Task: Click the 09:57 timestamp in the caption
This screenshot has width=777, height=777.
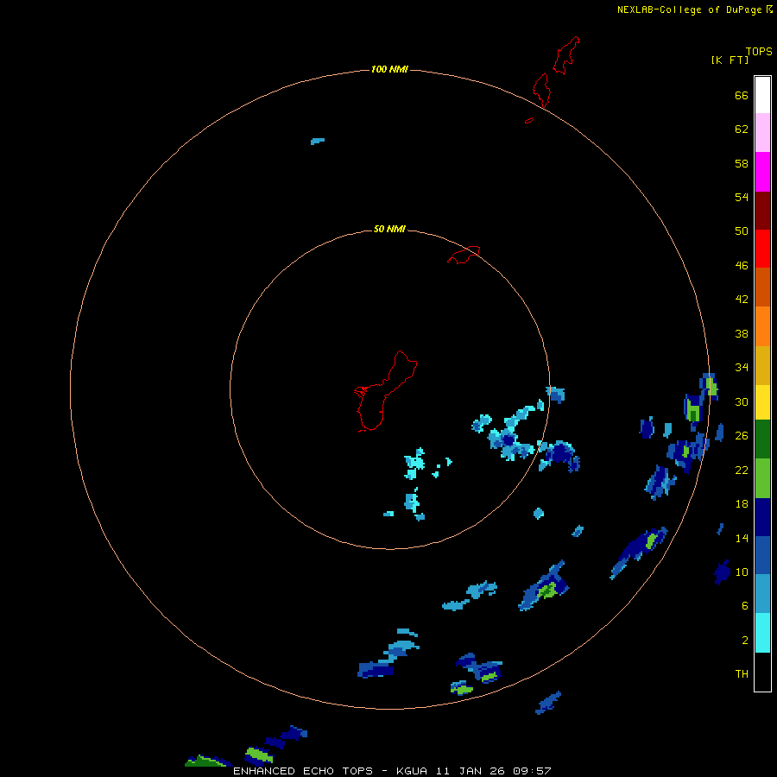Action: pos(533,771)
